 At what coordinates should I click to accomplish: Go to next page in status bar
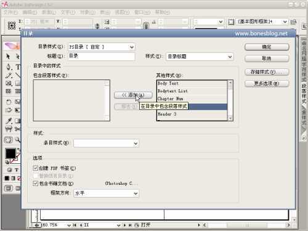coord(124,225)
